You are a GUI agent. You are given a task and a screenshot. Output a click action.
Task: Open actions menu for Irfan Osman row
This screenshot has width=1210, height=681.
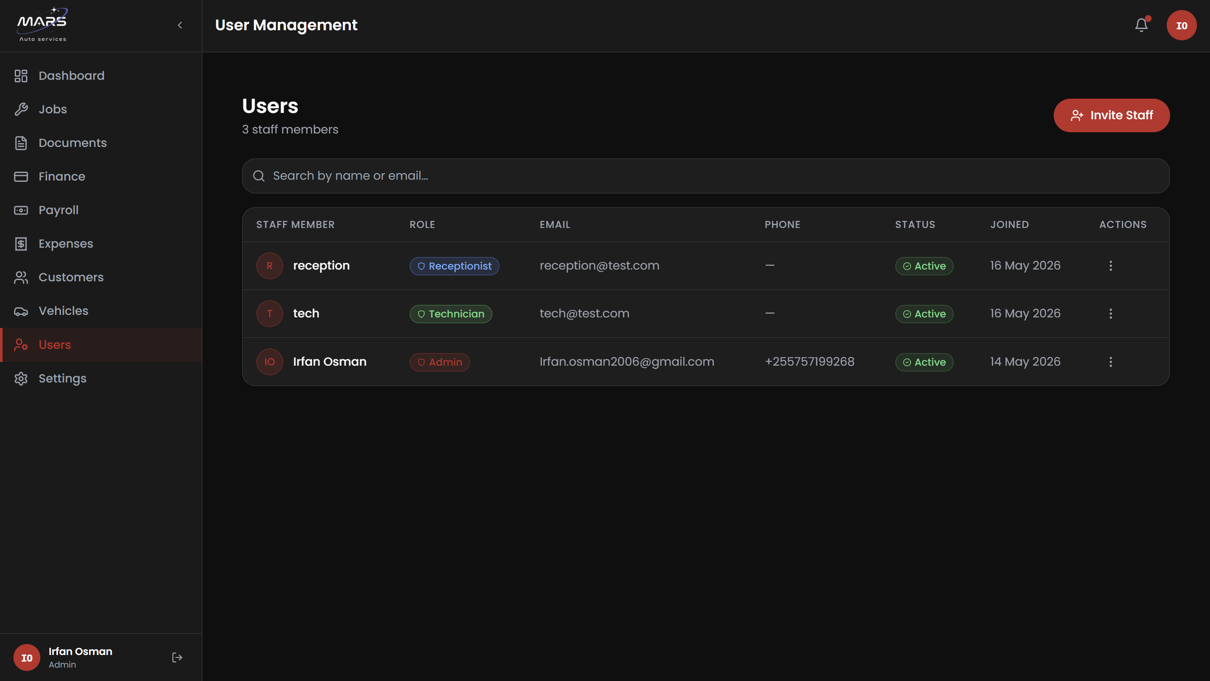tap(1110, 362)
